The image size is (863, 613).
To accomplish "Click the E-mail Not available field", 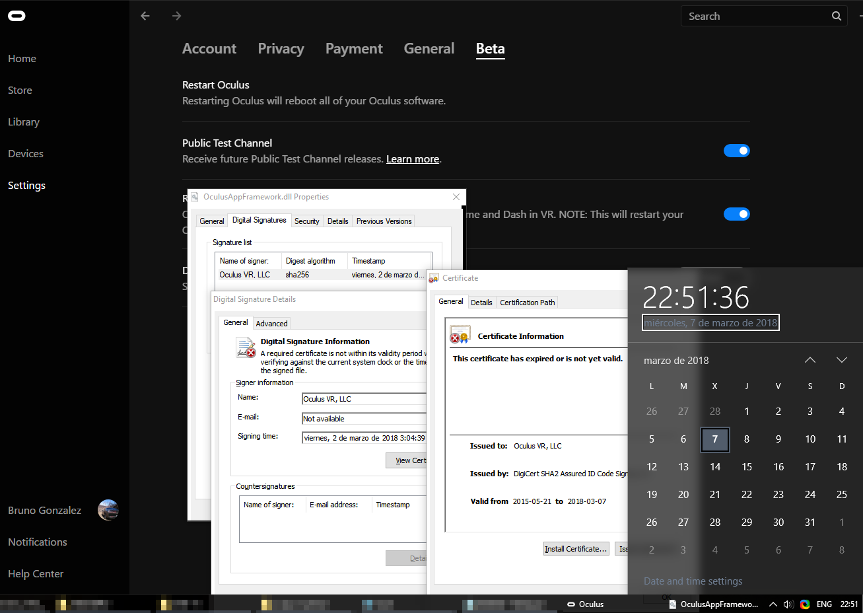I will tap(364, 419).
